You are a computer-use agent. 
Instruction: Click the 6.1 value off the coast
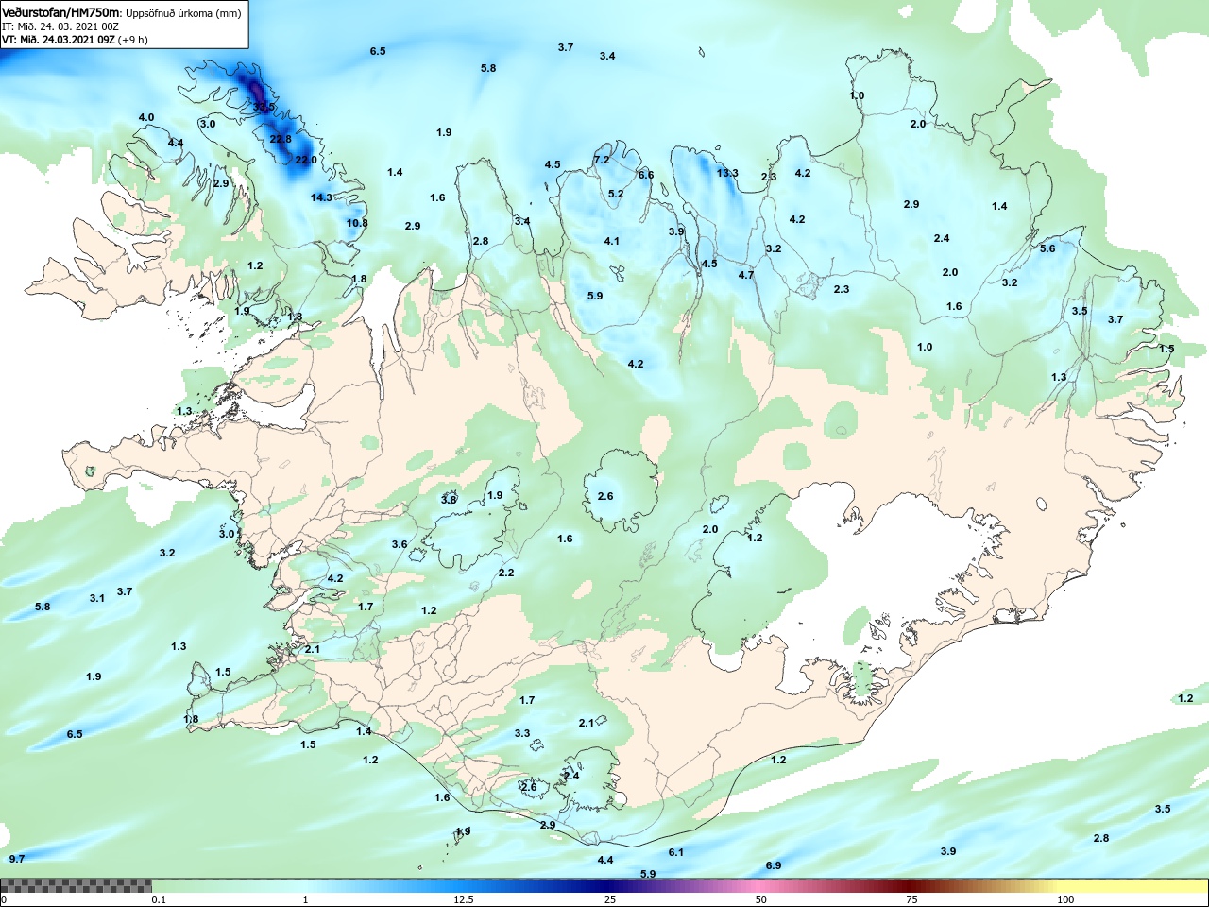[676, 852]
